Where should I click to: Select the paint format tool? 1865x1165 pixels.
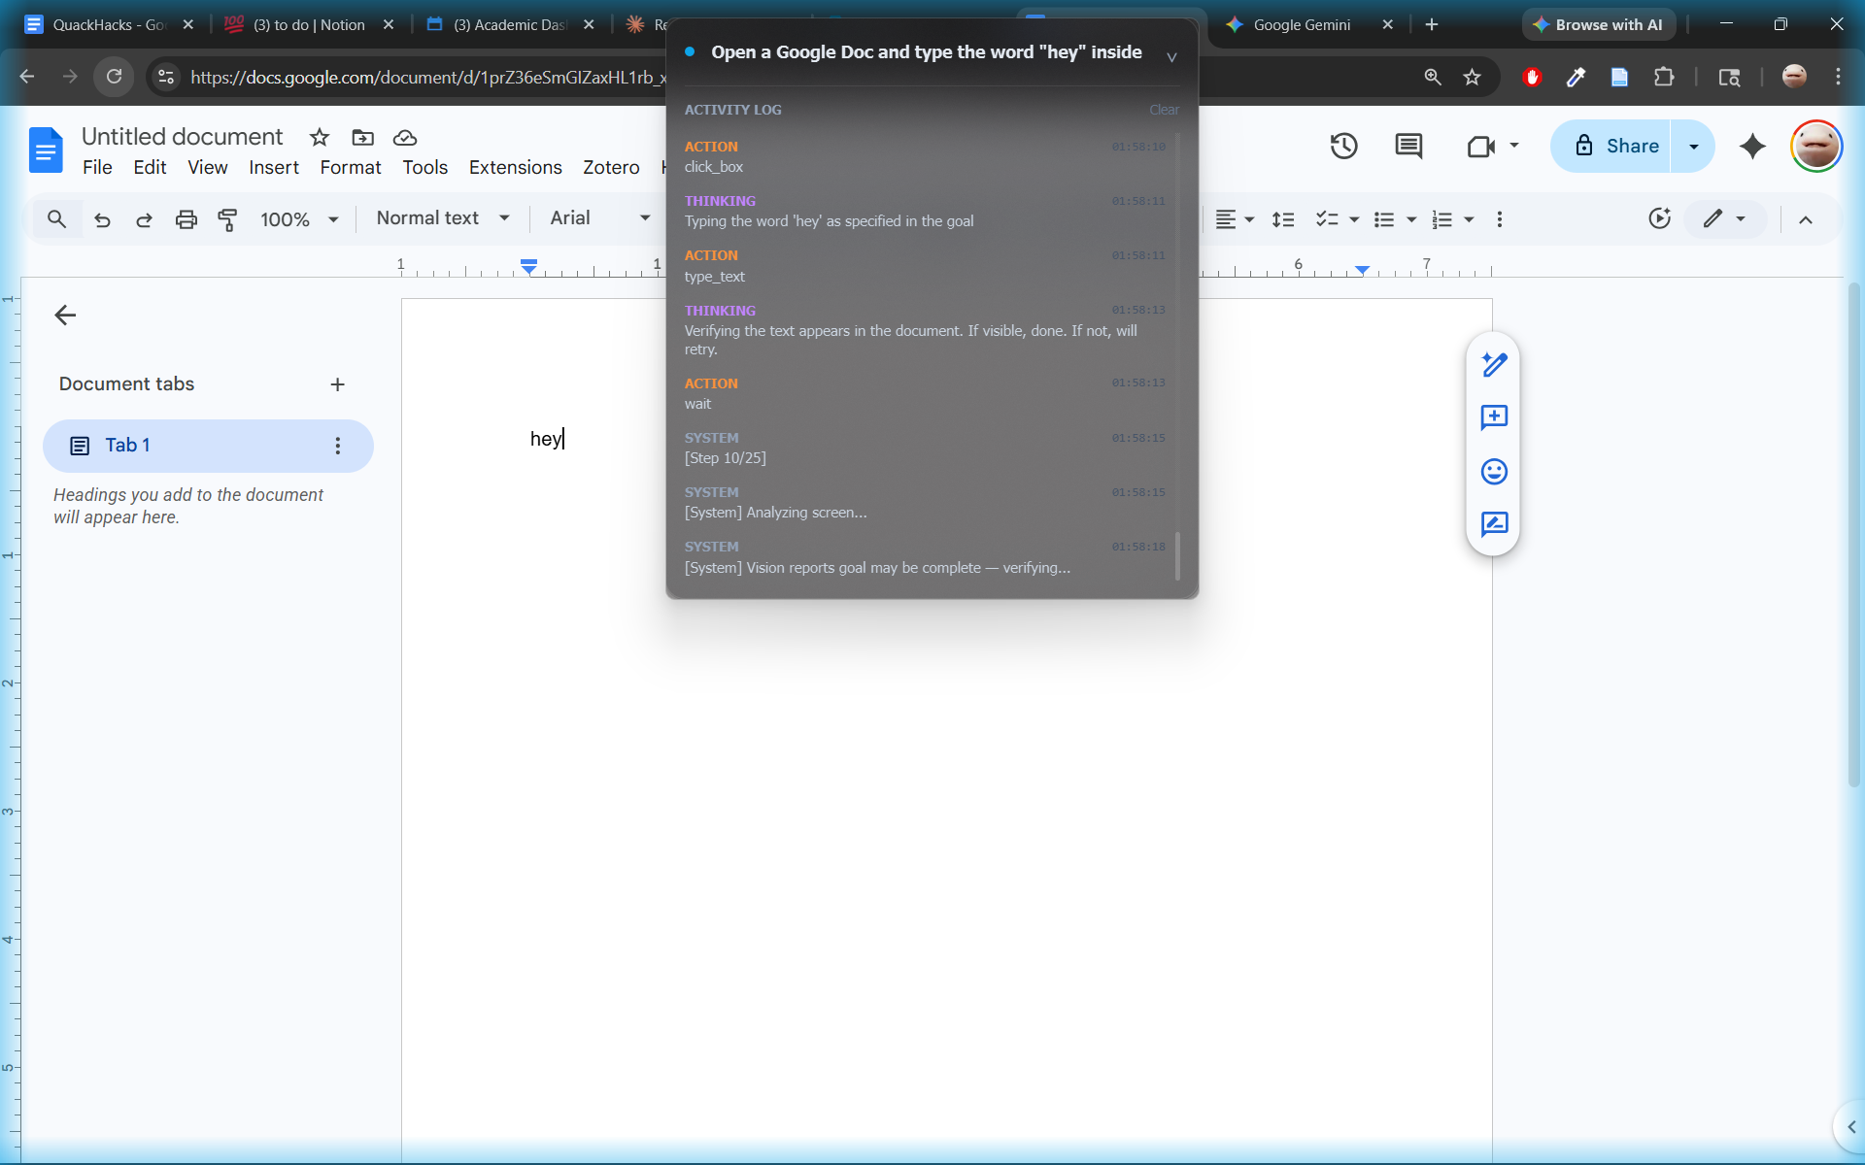[x=227, y=219]
